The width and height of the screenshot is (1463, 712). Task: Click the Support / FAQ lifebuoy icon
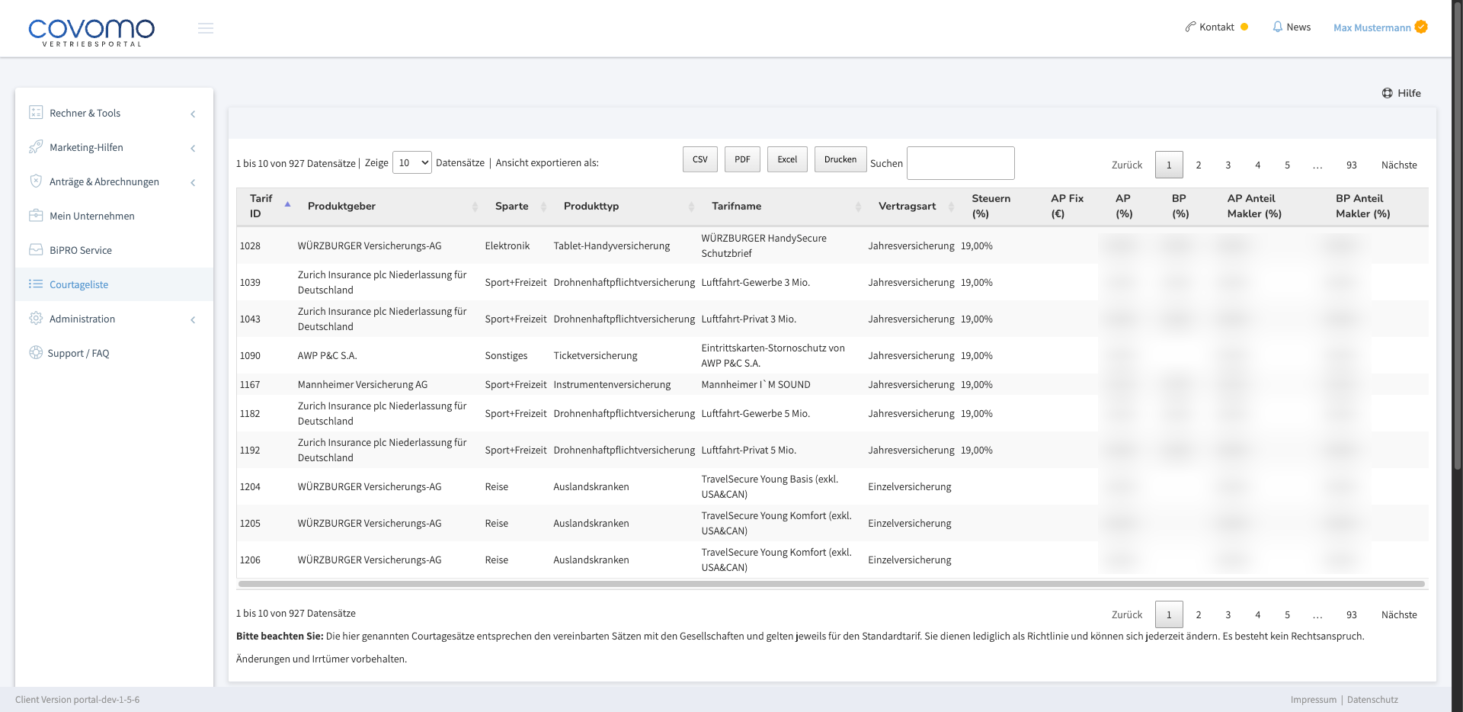(36, 353)
